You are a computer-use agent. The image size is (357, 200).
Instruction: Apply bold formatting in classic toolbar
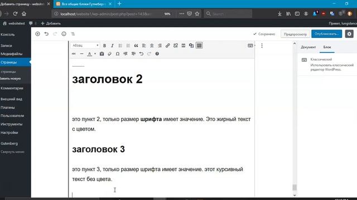click(104, 46)
